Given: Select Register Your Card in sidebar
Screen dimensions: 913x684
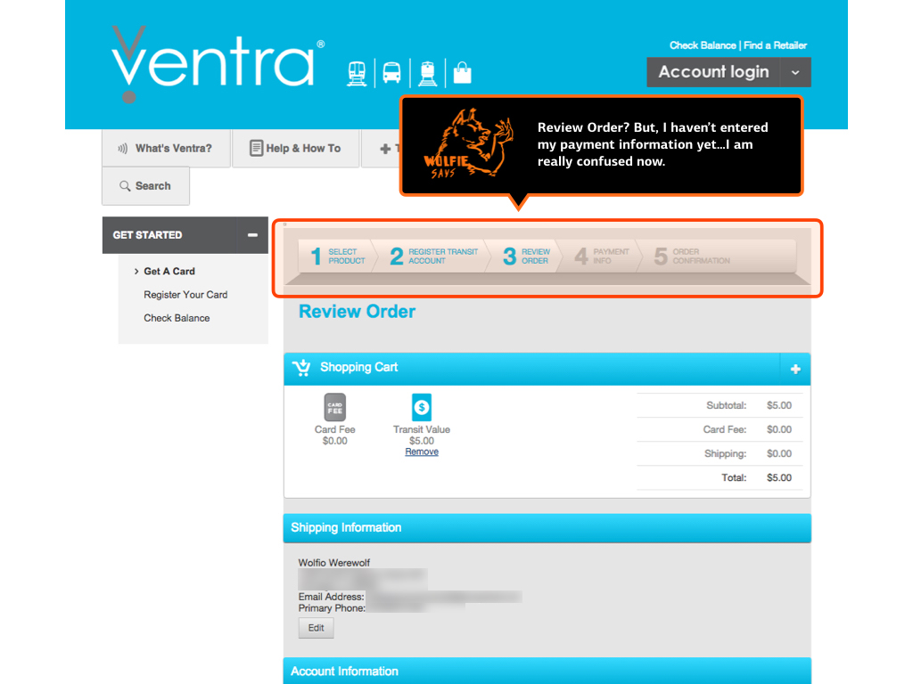Looking at the screenshot, I should tap(185, 295).
